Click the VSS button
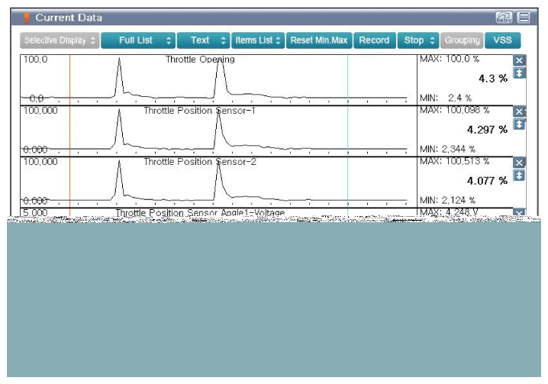Viewport: 548px width, 384px height. (x=502, y=40)
